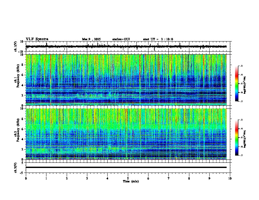Select the date text "Mar.9 , 2025"
259x200 pixels.
(91, 39)
